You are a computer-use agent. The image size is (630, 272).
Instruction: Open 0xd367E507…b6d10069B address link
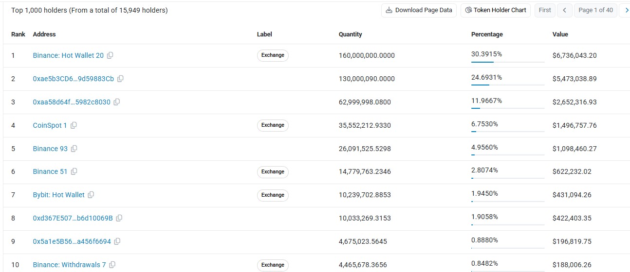(x=73, y=218)
